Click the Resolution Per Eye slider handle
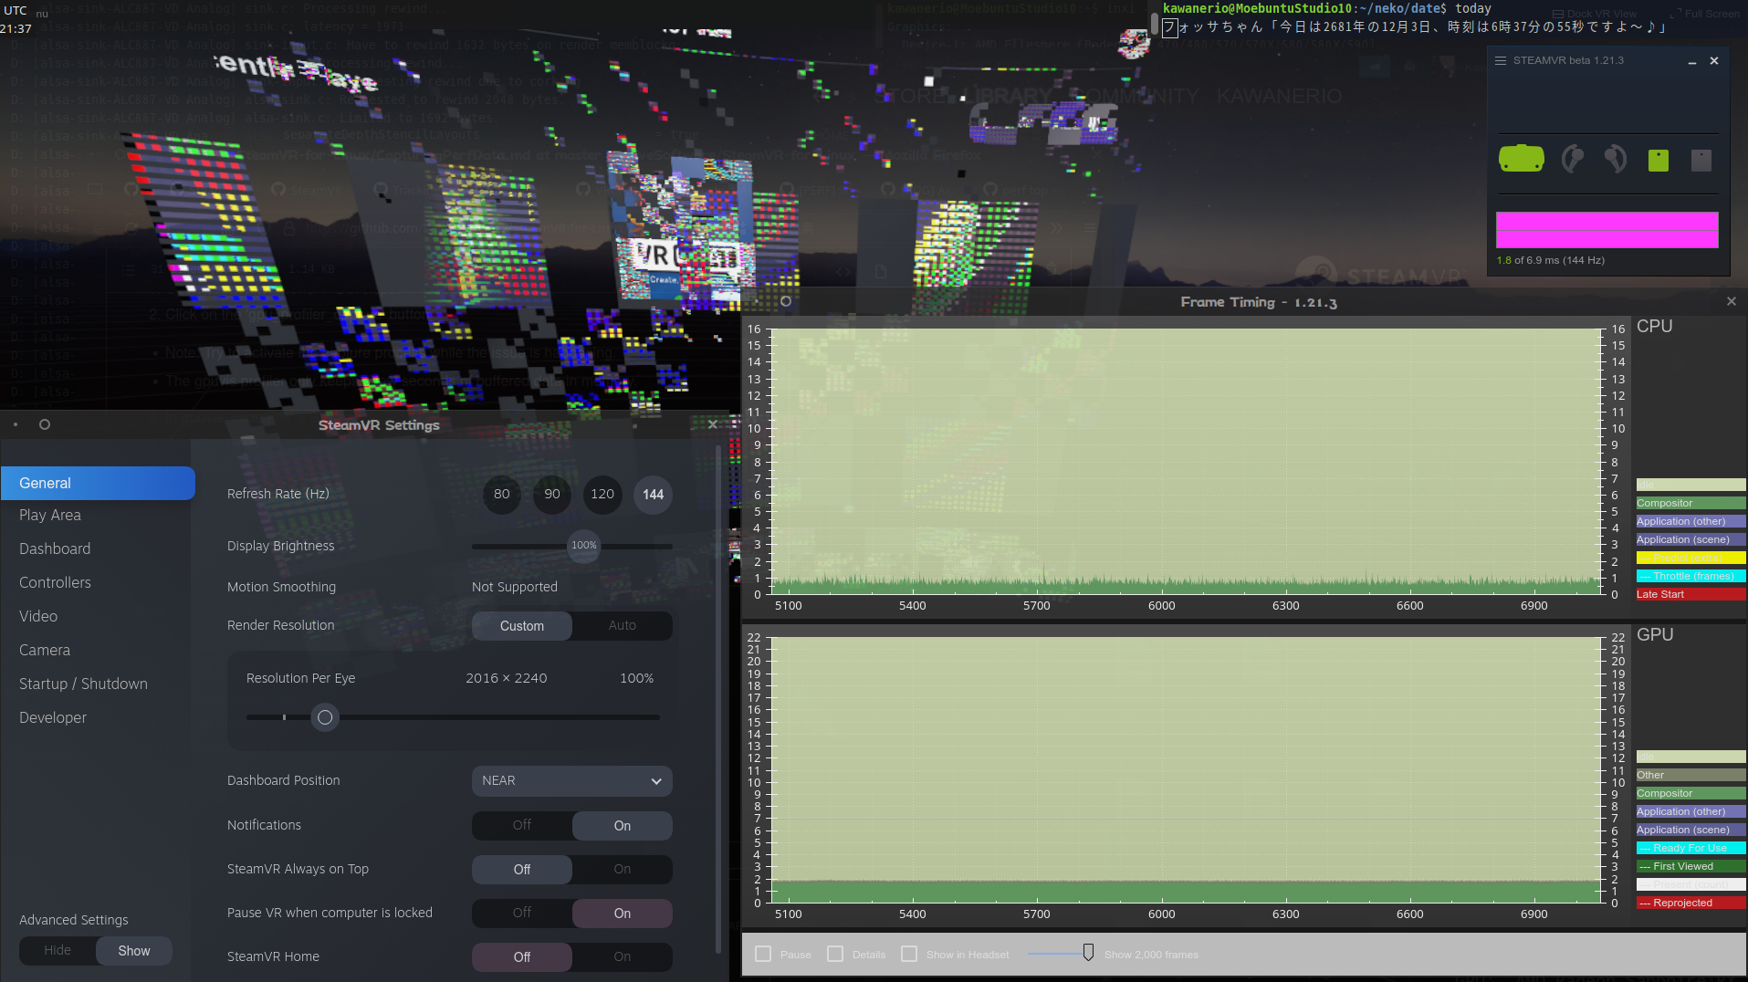The width and height of the screenshot is (1748, 982). click(x=324, y=717)
